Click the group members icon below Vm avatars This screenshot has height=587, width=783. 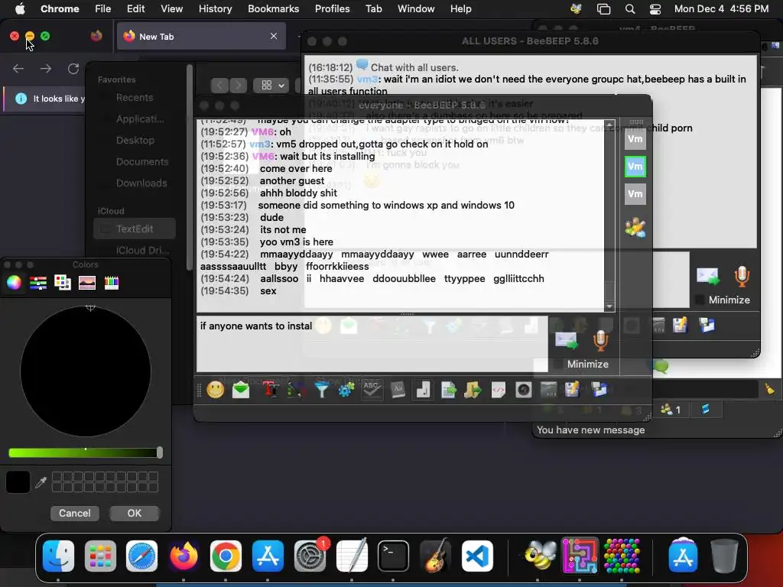[635, 228]
